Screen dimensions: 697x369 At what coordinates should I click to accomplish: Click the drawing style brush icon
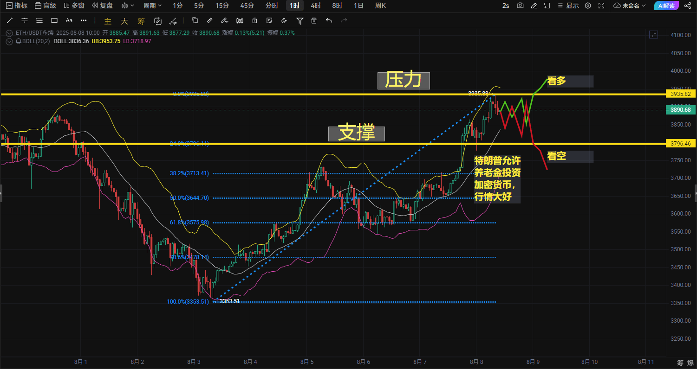173,21
